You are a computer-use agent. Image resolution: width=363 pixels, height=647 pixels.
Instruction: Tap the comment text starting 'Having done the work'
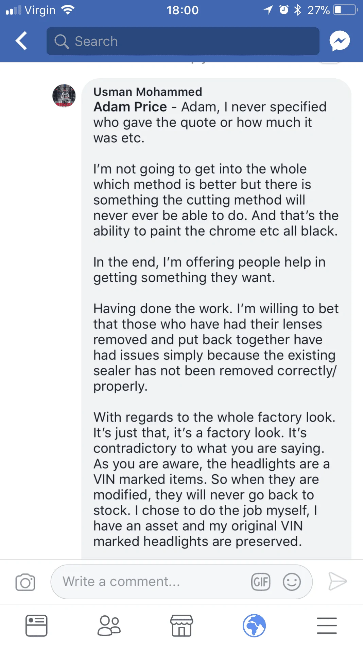click(216, 347)
